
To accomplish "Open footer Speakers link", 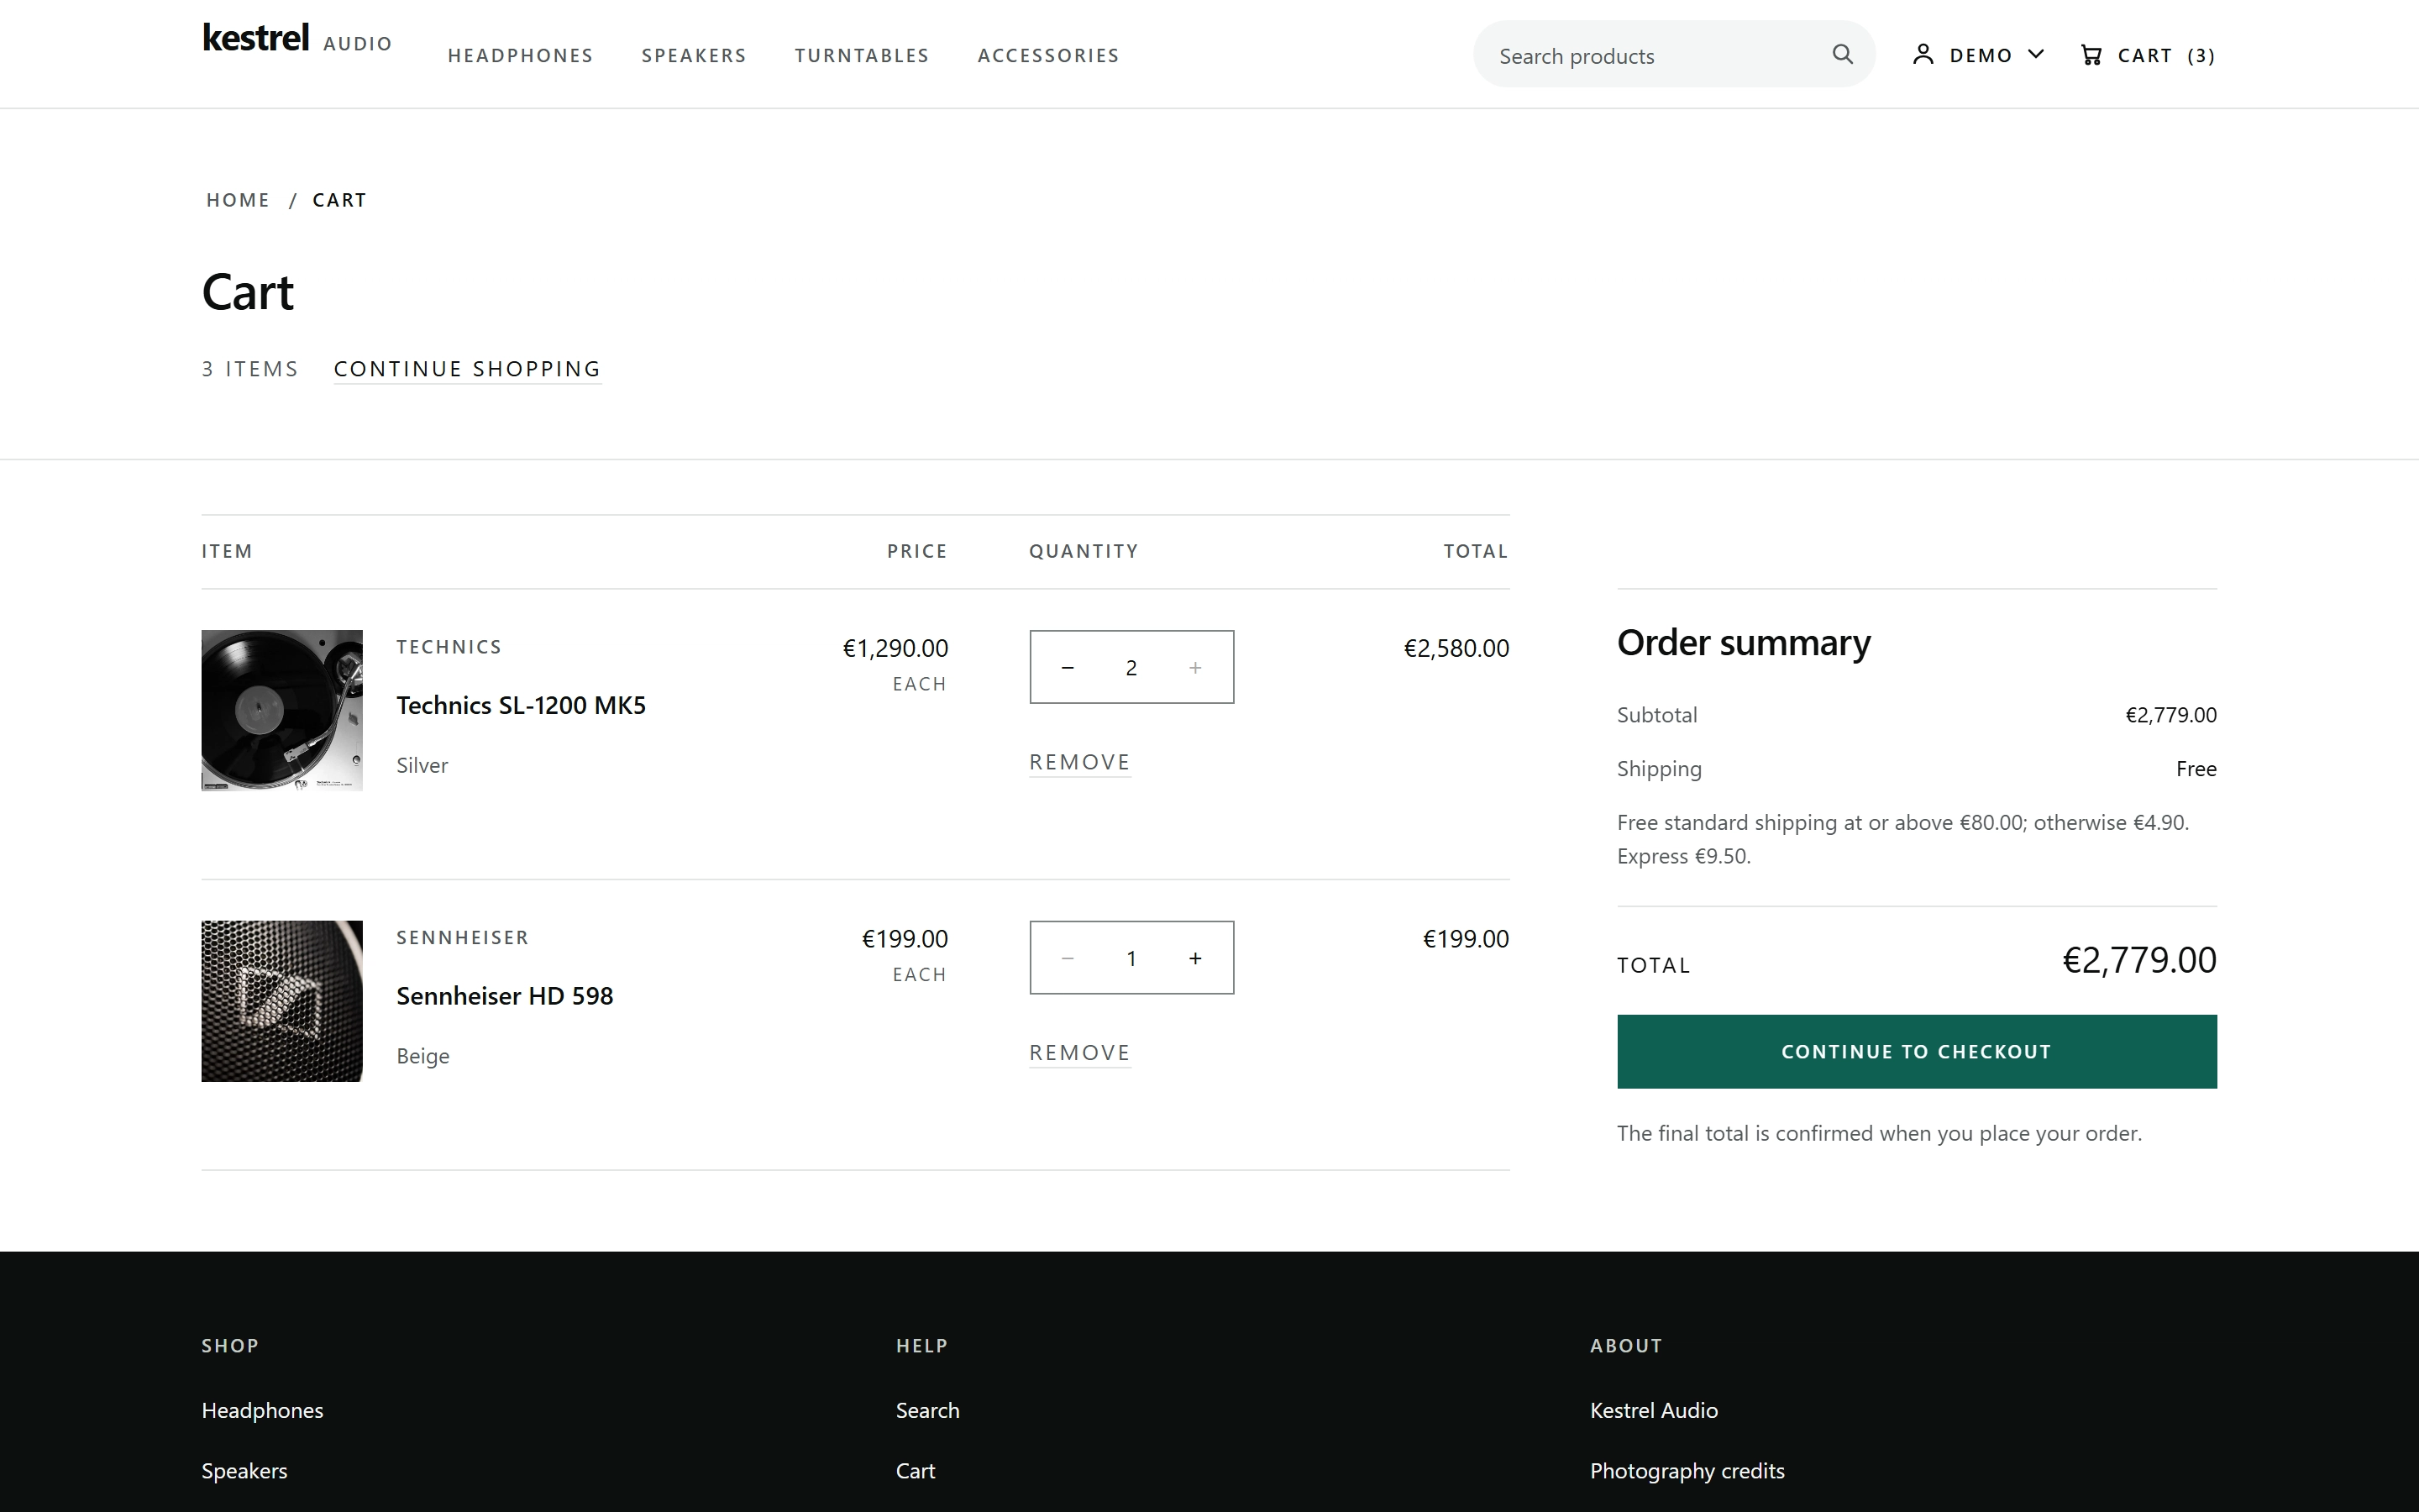I will pyautogui.click(x=244, y=1471).
